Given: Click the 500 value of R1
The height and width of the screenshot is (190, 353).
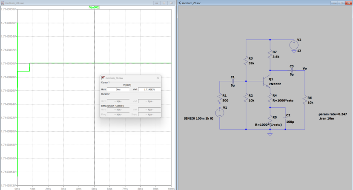Looking at the screenshot, I should [225, 101].
